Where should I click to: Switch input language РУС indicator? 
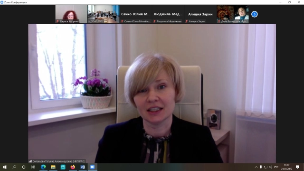click(x=276, y=167)
